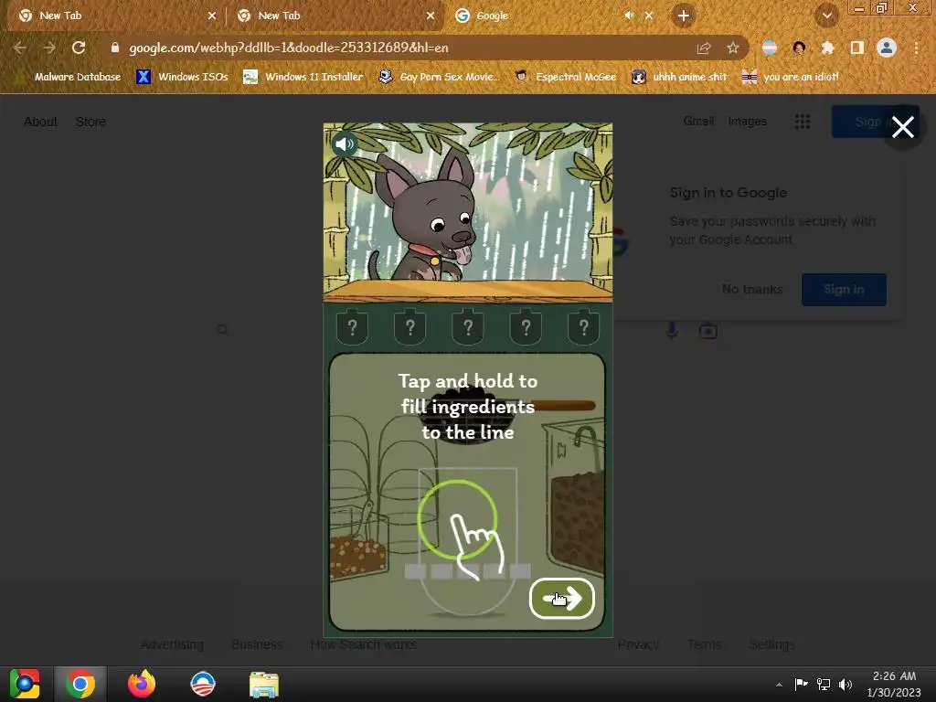
Task: Toggle the side panel icon
Action: 857,48
